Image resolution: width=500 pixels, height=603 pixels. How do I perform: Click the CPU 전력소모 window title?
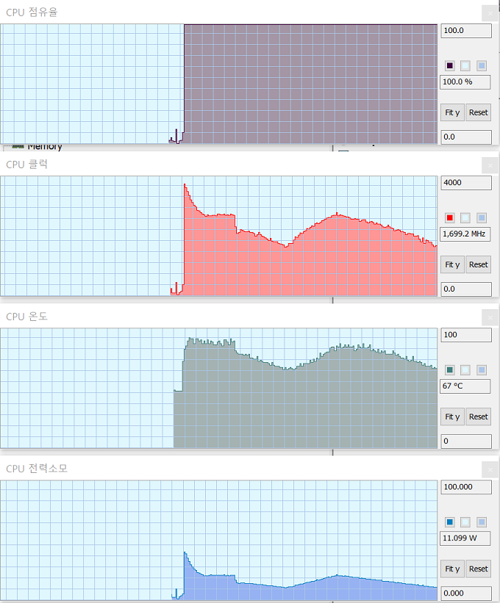(x=37, y=469)
